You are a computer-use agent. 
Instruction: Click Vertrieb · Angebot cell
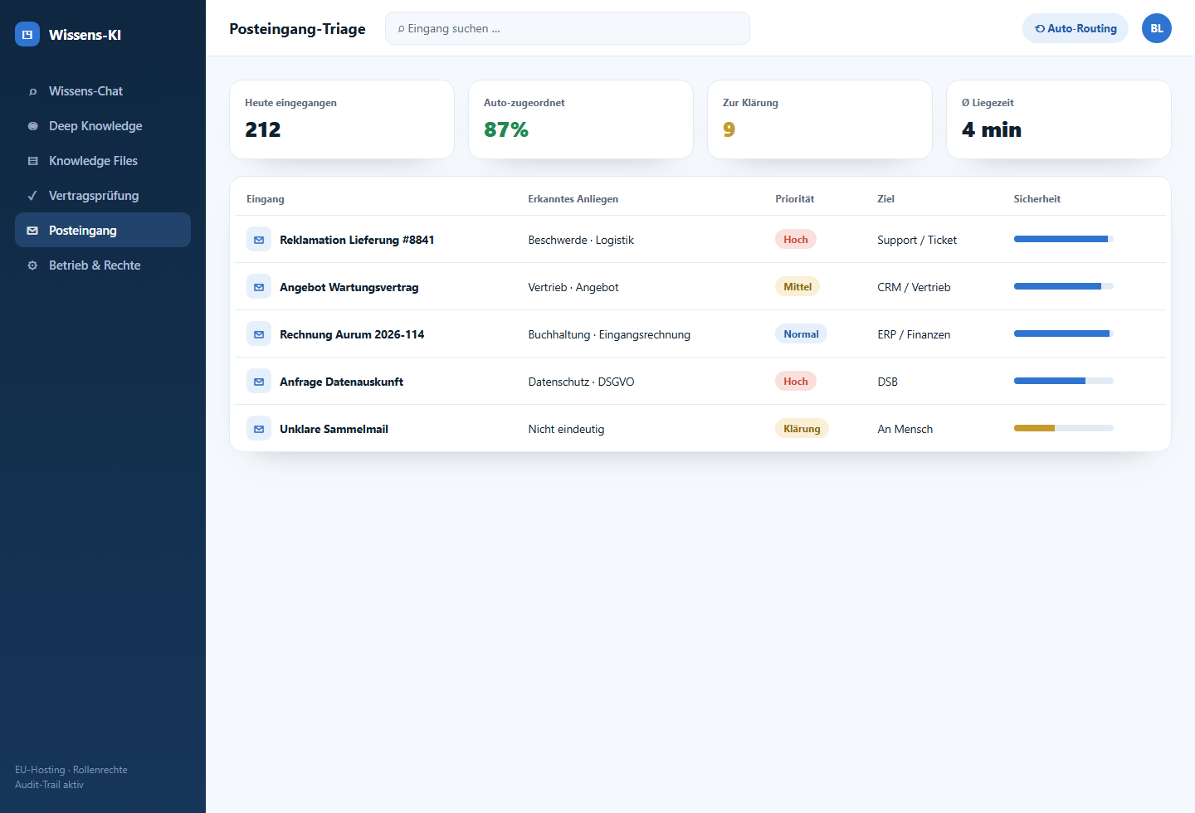(573, 287)
